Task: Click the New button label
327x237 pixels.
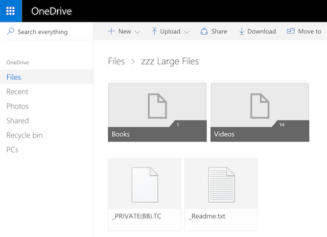Action: (x=125, y=32)
